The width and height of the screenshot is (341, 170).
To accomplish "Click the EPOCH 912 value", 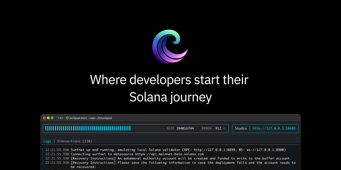I will [211, 128].
